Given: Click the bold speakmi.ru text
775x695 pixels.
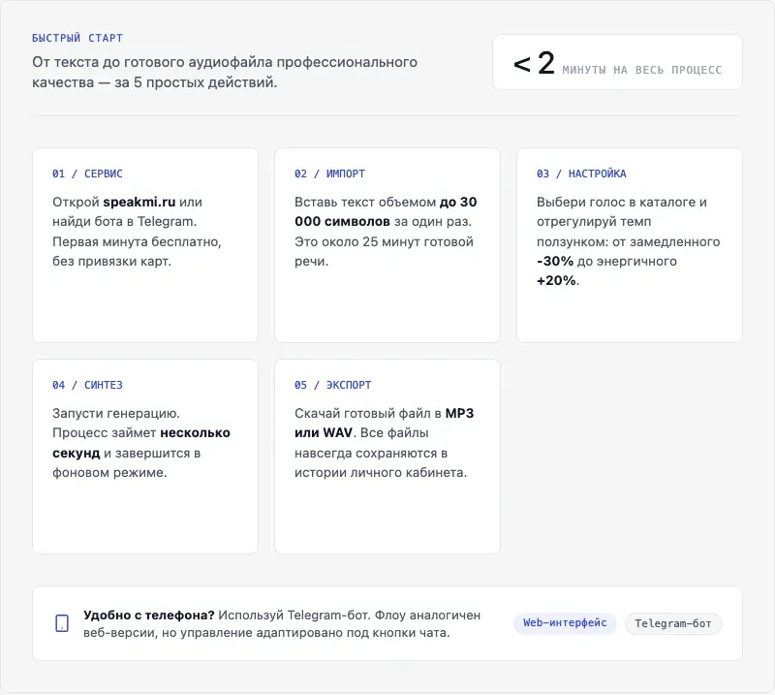Looking at the screenshot, I should coord(139,202).
